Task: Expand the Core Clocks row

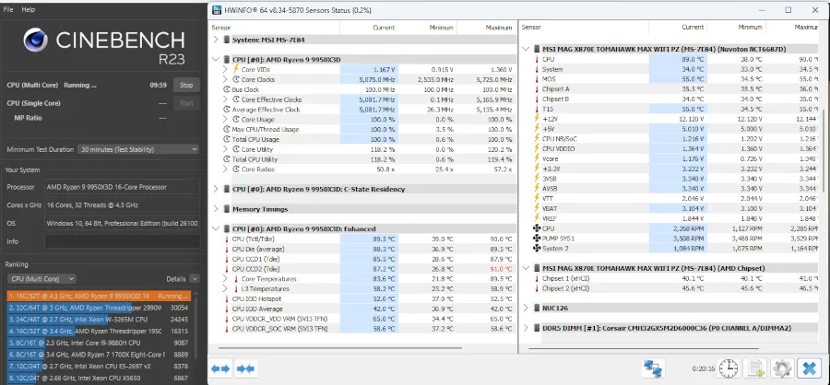Action: 225,79
